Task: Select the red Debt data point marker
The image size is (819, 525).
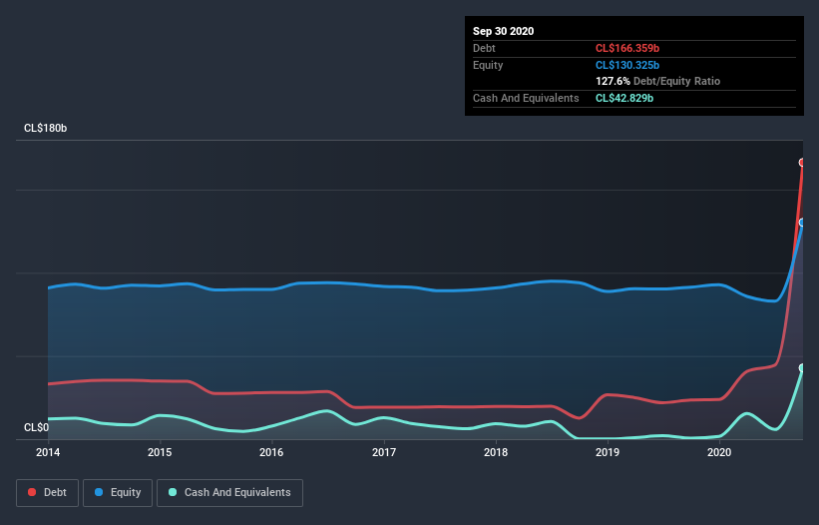Action: (802, 163)
